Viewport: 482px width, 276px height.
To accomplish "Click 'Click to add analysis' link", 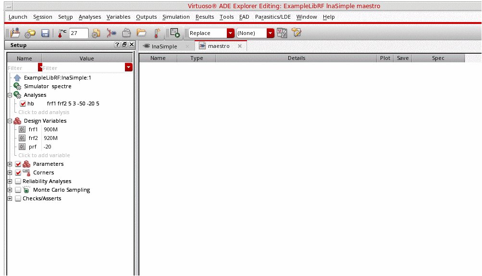I will click(44, 112).
